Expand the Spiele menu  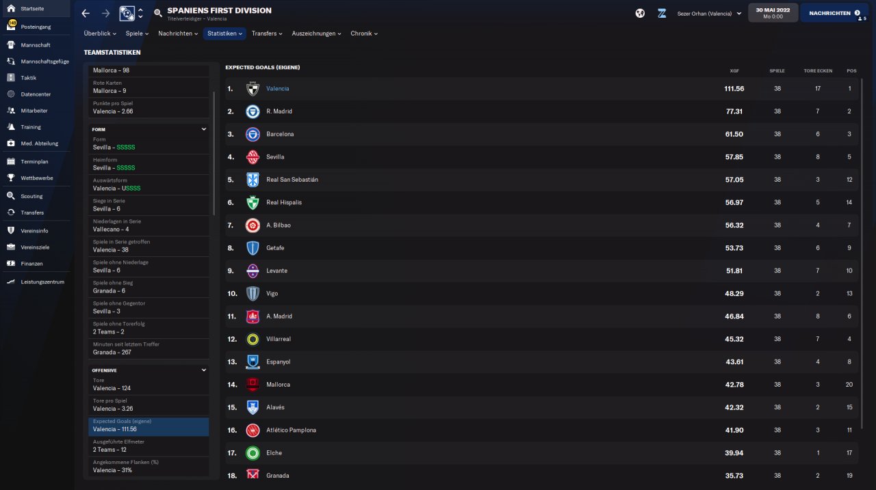pos(138,33)
